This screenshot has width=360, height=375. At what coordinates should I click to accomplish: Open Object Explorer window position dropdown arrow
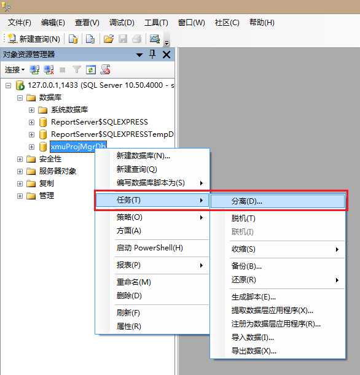click(139, 55)
